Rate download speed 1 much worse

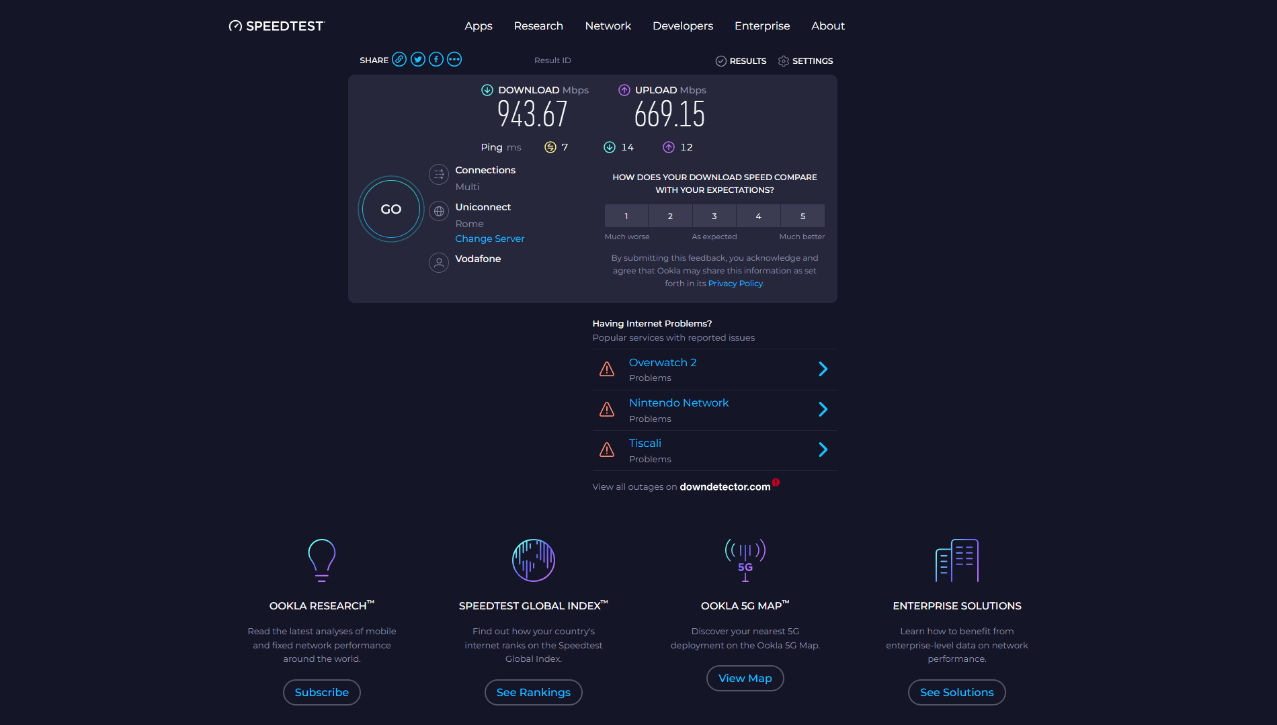[x=626, y=216]
